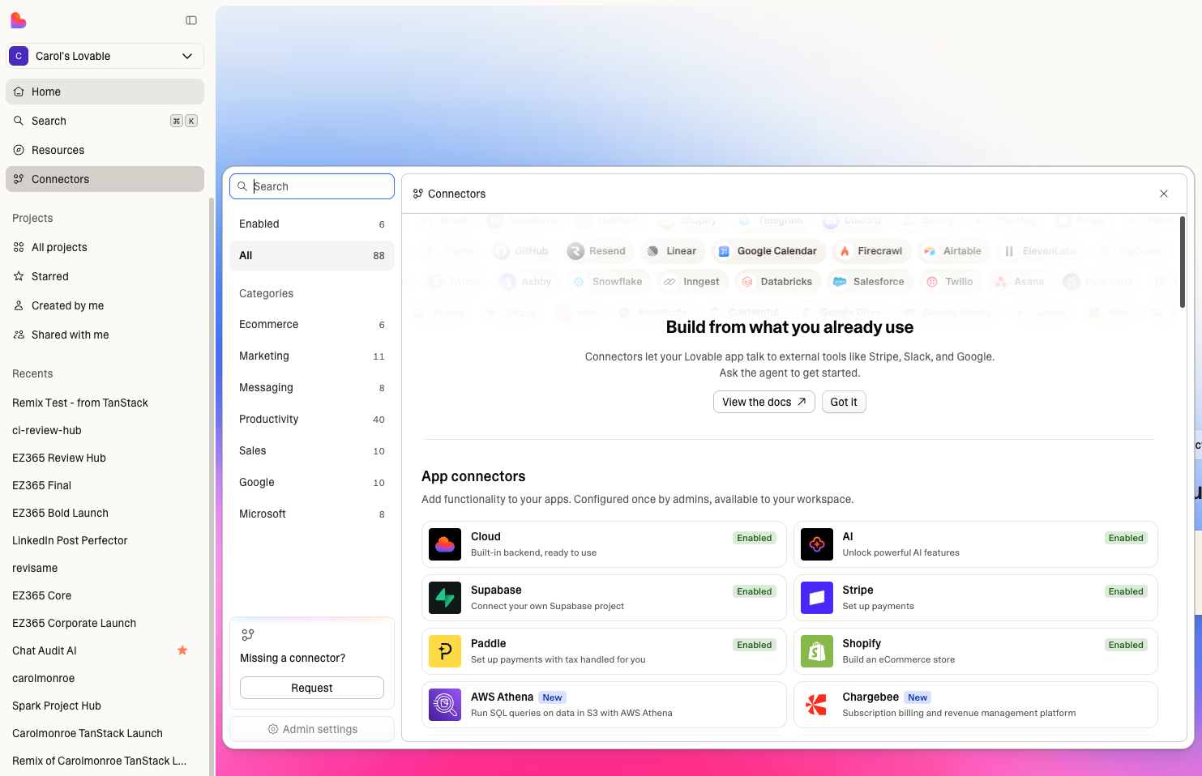Click the Resend chip
Viewport: 1202px width, 776px height.
(x=597, y=251)
